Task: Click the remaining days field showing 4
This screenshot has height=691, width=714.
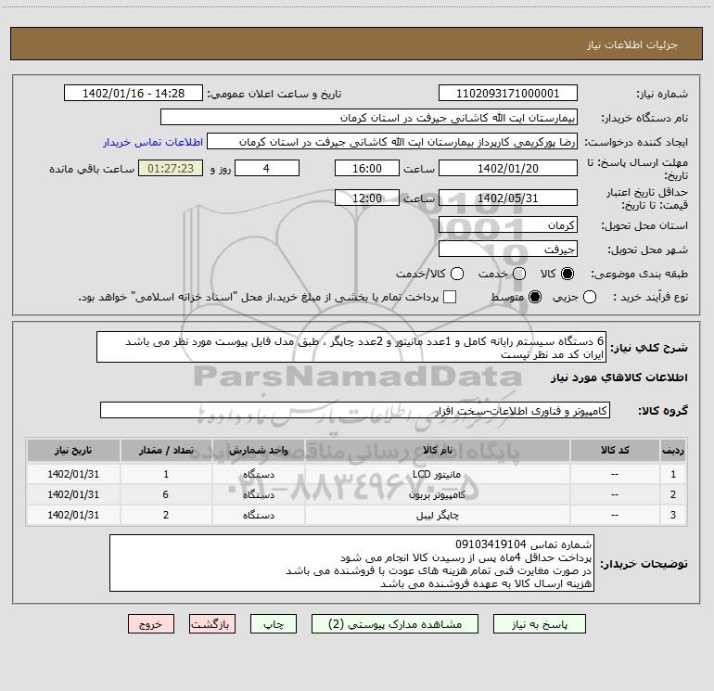Action: tap(267, 168)
